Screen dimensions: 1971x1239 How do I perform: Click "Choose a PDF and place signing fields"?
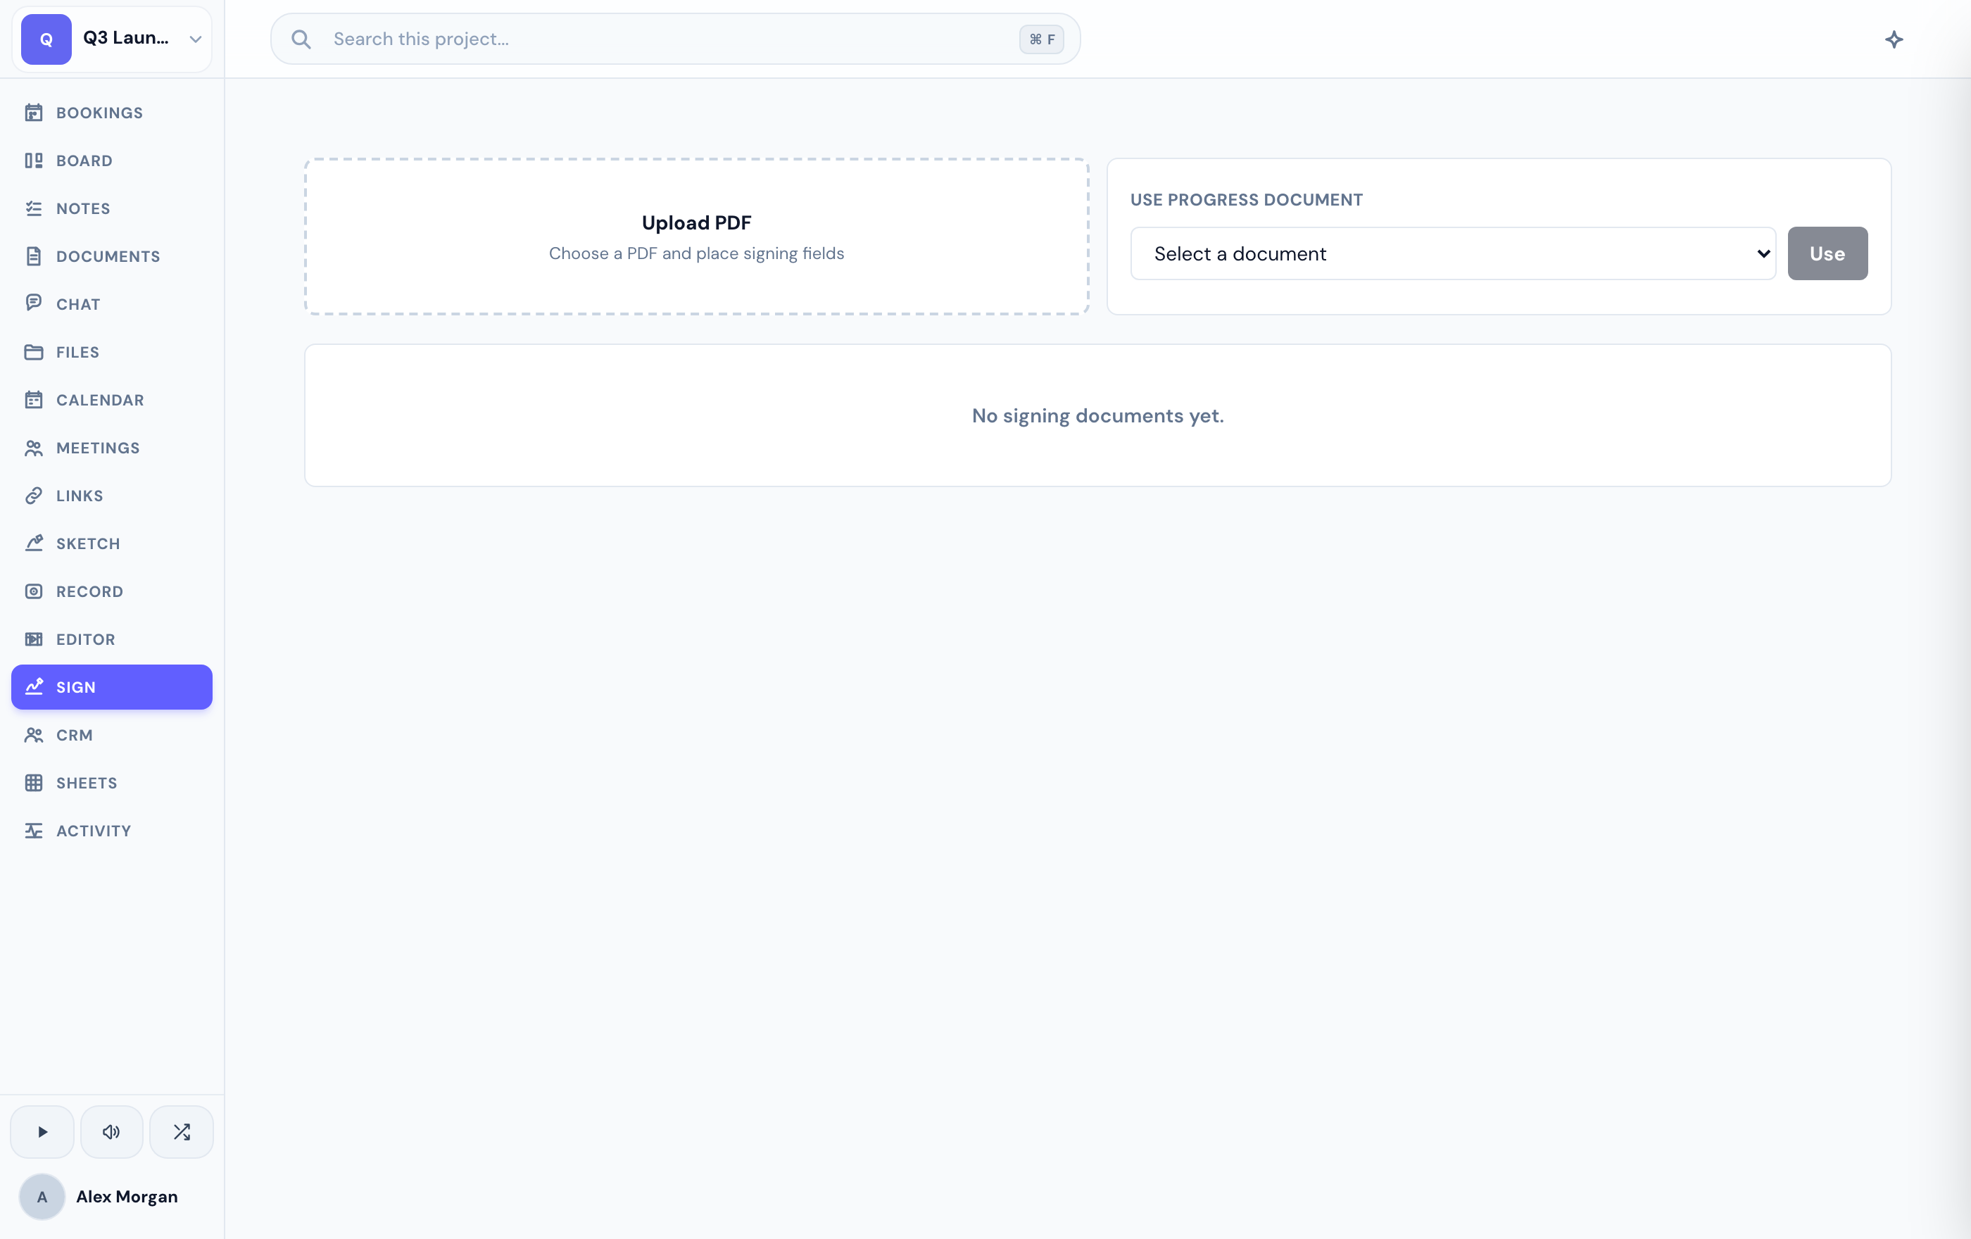pyautogui.click(x=697, y=253)
